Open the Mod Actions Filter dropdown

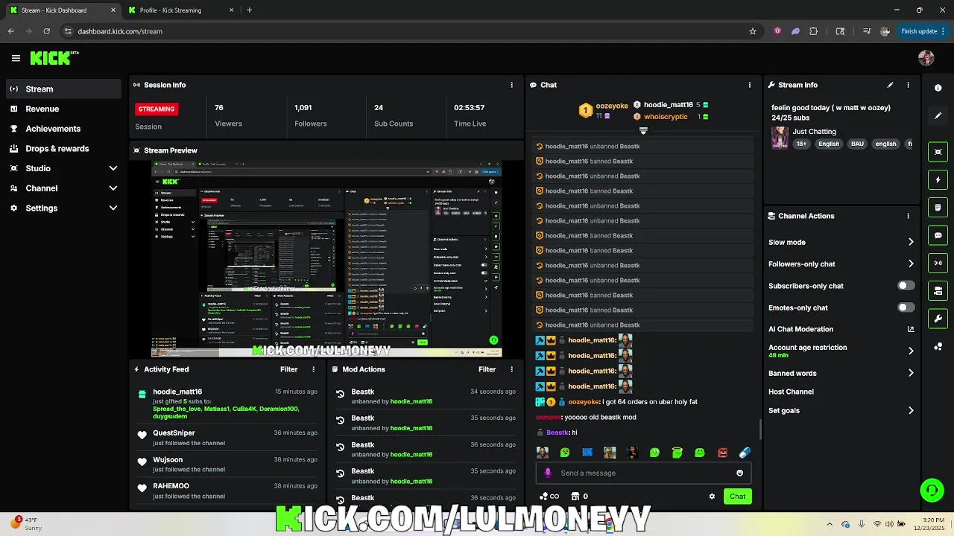pos(487,369)
